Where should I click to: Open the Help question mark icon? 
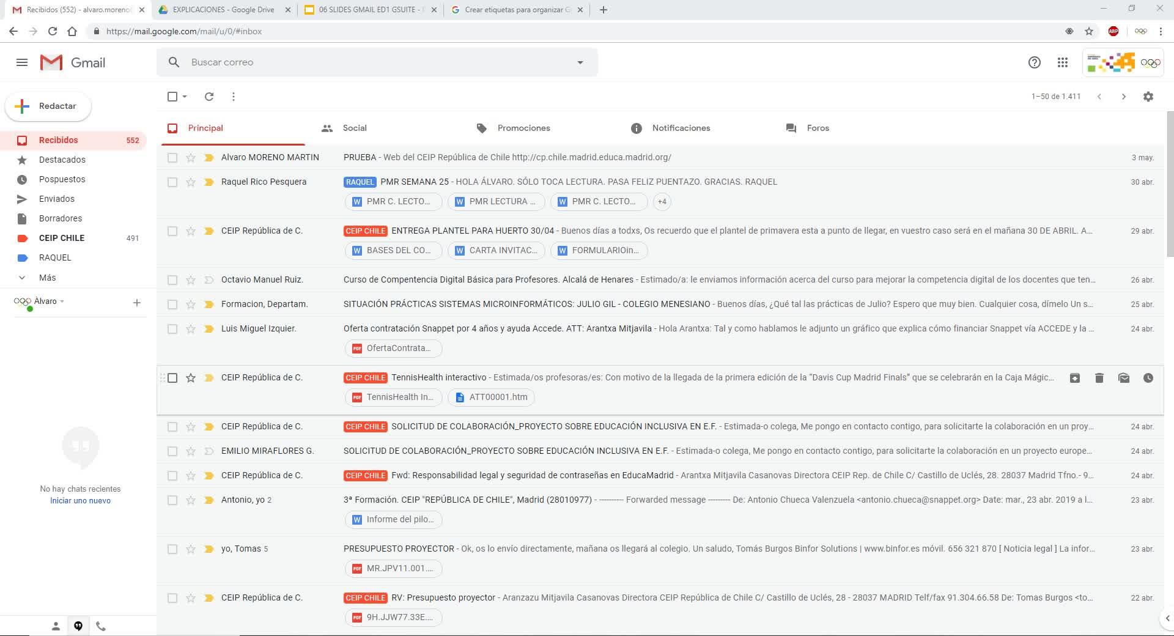(x=1035, y=62)
